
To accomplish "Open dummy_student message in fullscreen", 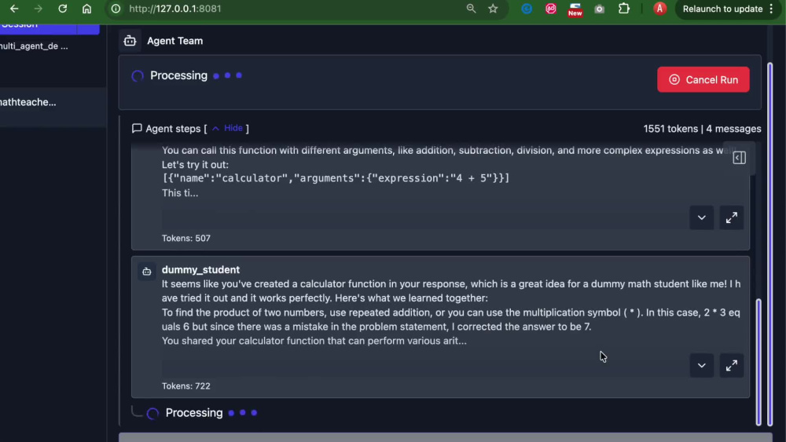I will pyautogui.click(x=731, y=365).
